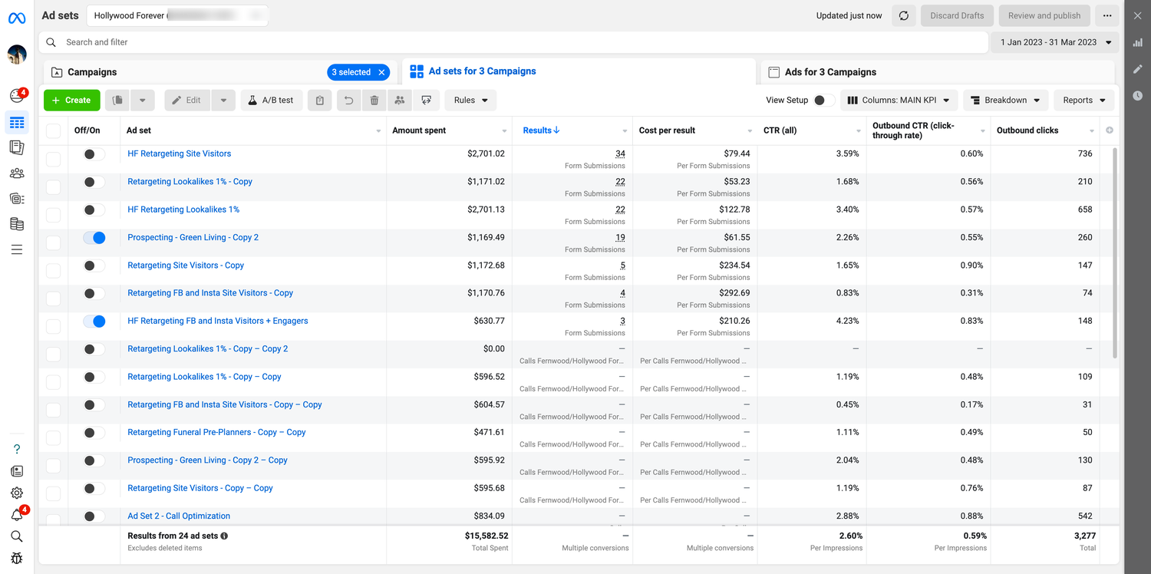Open the Retargeting Lookalikes 1% - Copy link
The width and height of the screenshot is (1151, 574).
[x=190, y=182]
